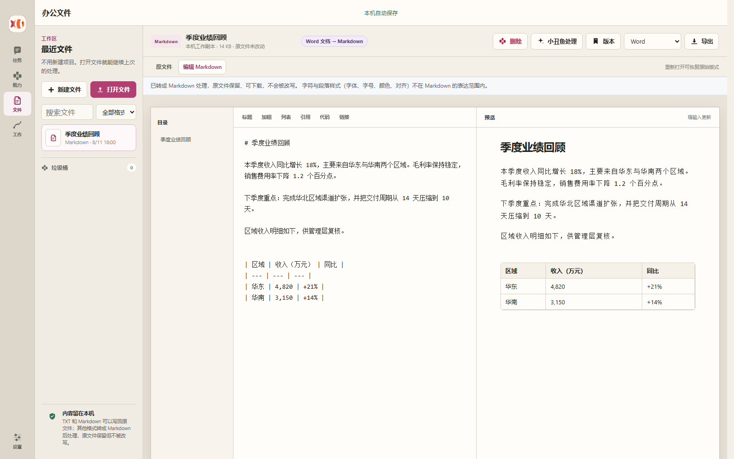Insert a quote with 引用
734x459 pixels.
[306, 118]
